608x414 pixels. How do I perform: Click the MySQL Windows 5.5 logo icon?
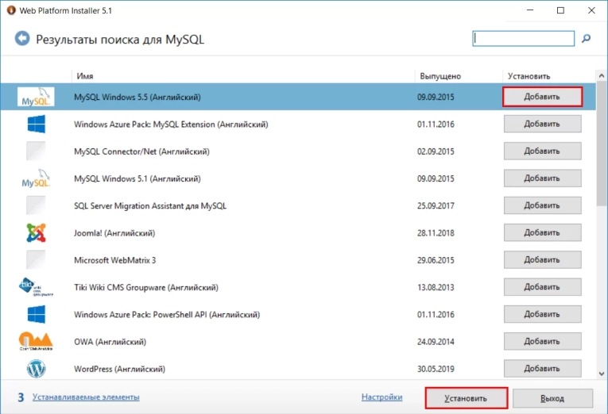(36, 97)
